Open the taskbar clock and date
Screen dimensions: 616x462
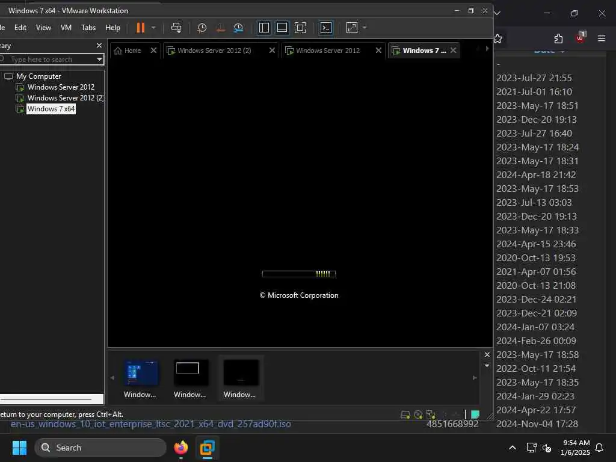pyautogui.click(x=576, y=448)
